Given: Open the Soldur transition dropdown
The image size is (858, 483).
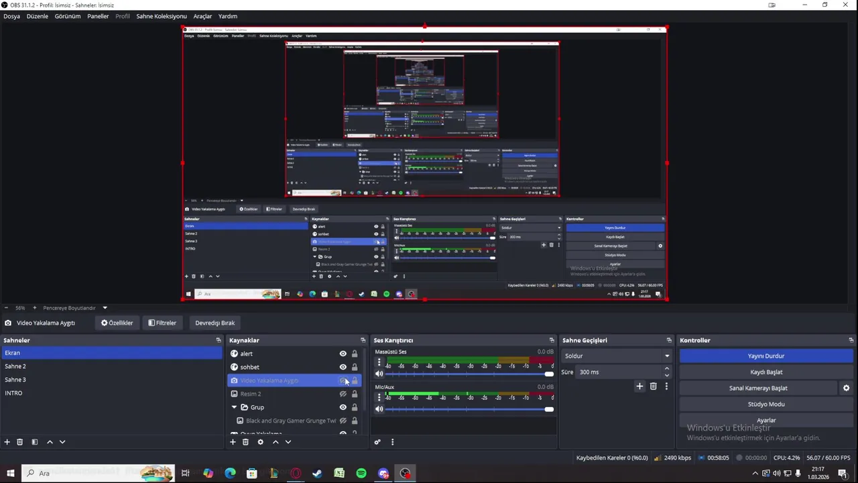Looking at the screenshot, I should point(617,356).
